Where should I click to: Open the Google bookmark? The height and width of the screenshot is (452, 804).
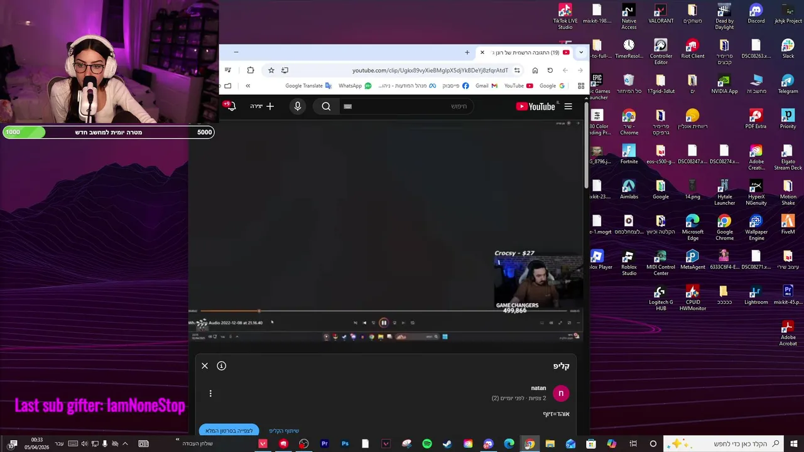(551, 86)
